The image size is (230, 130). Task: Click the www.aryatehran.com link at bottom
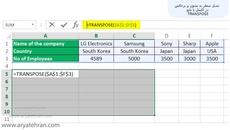click(31, 125)
